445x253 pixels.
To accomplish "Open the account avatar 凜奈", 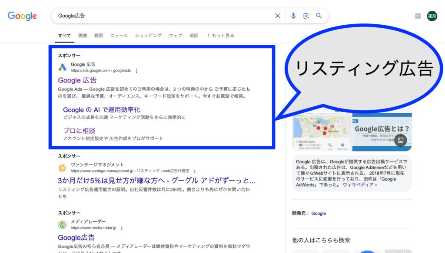I will coord(432,16).
